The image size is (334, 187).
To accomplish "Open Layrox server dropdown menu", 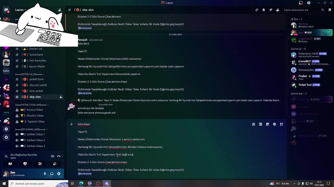I will click(x=21, y=10).
